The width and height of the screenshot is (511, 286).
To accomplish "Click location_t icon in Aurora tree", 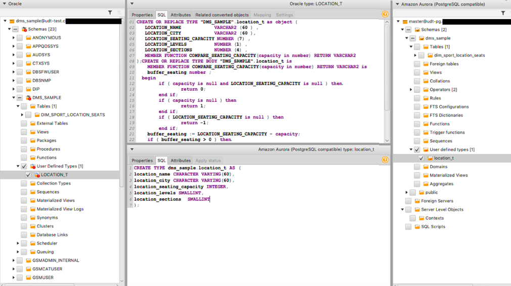I will click(x=430, y=158).
